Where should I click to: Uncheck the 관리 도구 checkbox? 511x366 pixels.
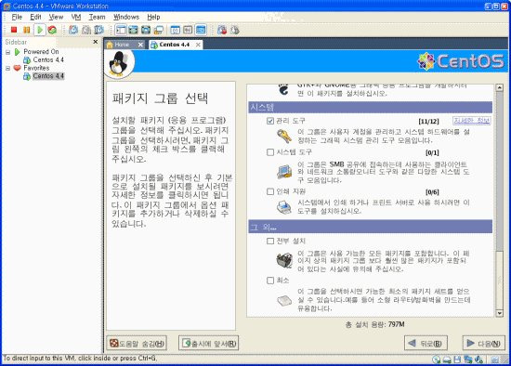click(270, 121)
